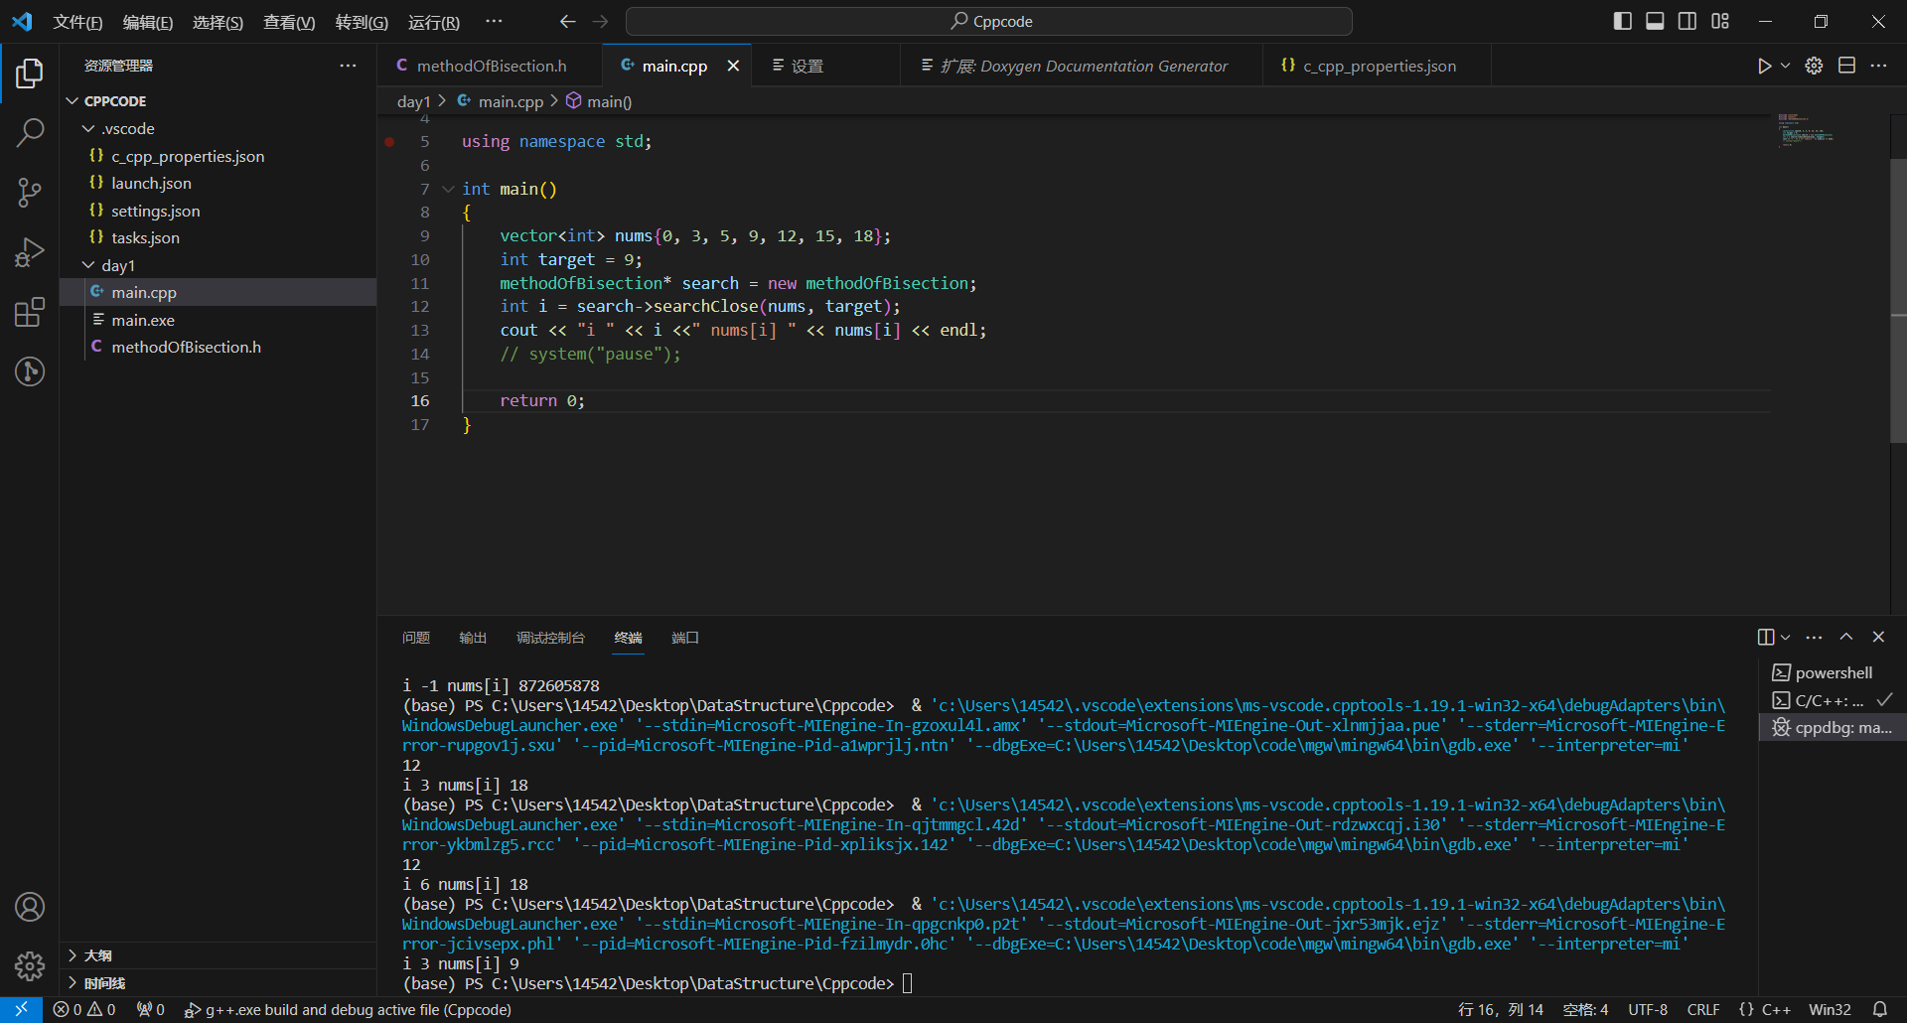Collapse the CPPCODE root folder
Image resolution: width=1907 pixels, height=1023 pixels.
[x=72, y=101]
